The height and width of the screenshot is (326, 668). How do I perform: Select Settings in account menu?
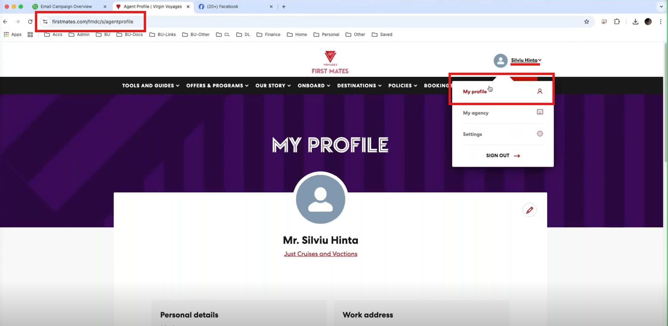click(503, 134)
